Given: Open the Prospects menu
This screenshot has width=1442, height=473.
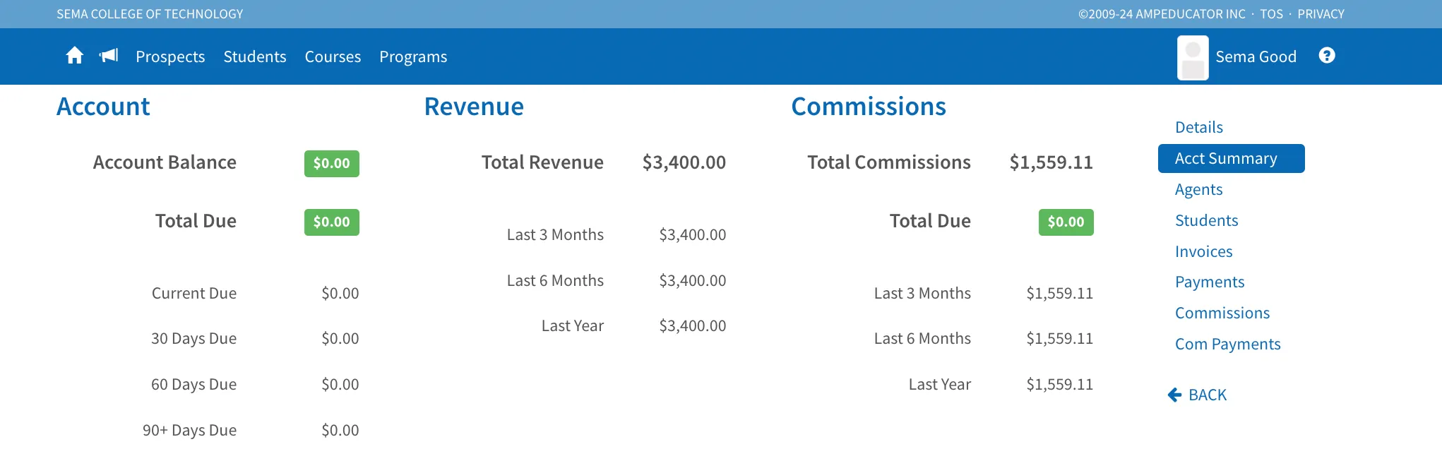Looking at the screenshot, I should 170,56.
